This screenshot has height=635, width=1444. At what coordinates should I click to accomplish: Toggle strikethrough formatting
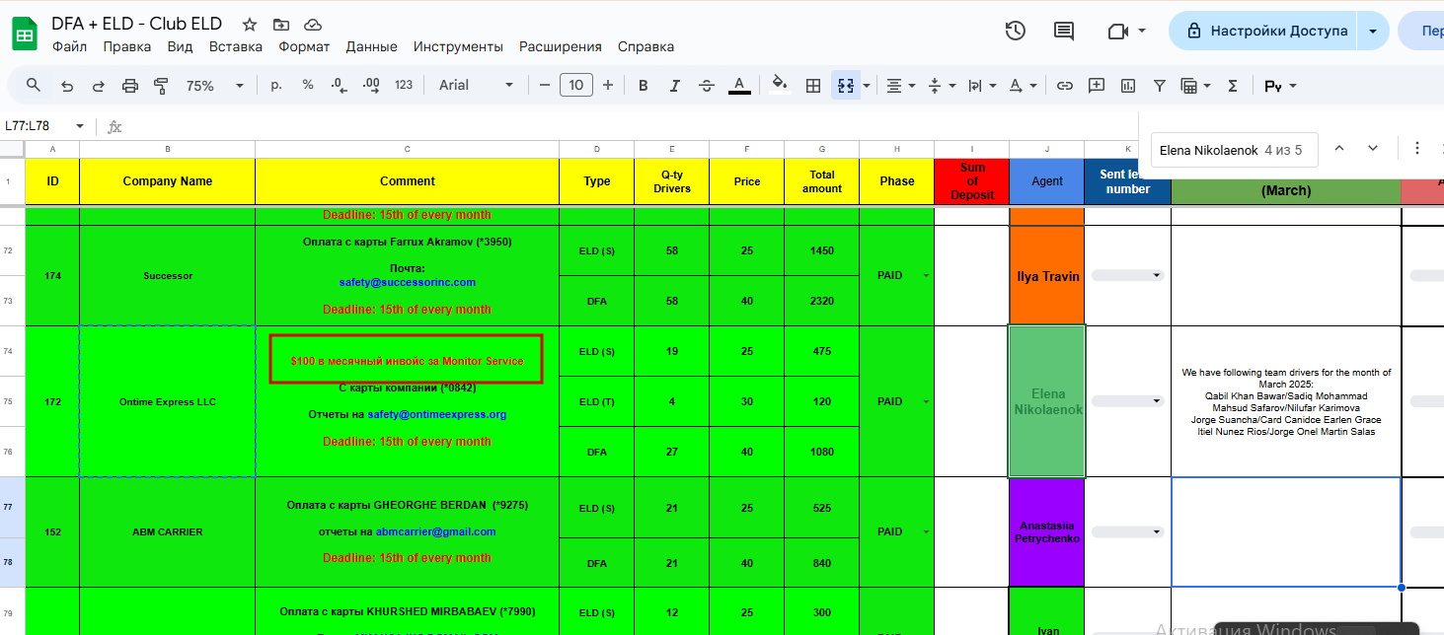[707, 86]
